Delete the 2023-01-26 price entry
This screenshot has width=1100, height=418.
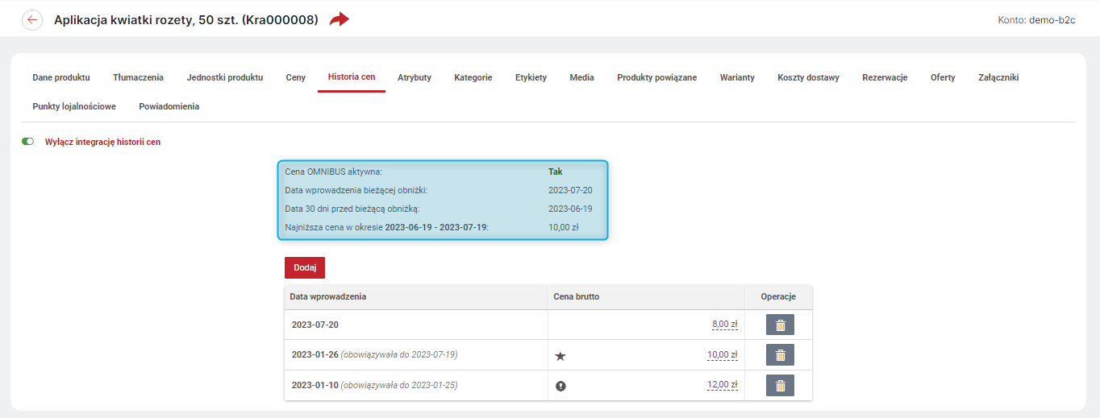780,355
